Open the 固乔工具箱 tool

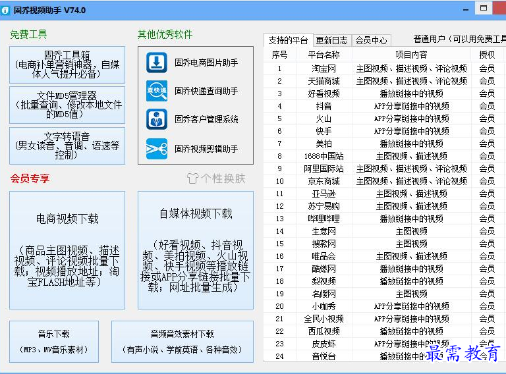[x=67, y=65]
